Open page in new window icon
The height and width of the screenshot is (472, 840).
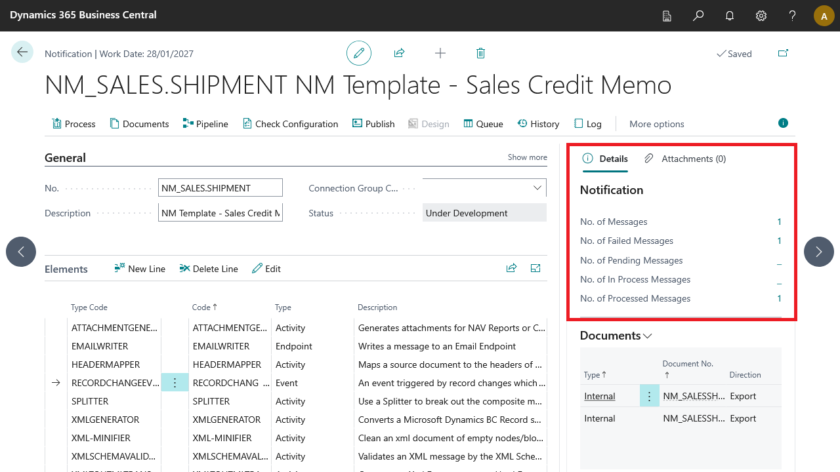(x=783, y=53)
